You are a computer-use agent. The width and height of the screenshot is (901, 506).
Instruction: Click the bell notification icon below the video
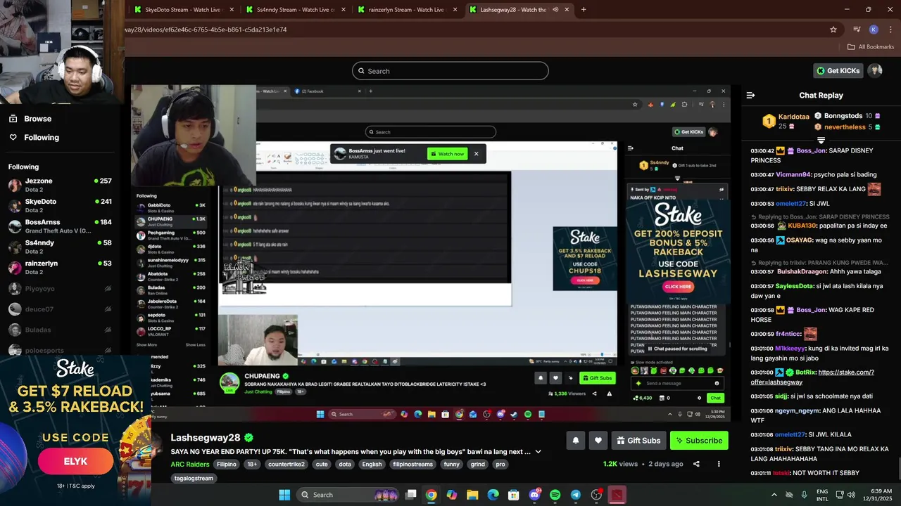pyautogui.click(x=575, y=441)
